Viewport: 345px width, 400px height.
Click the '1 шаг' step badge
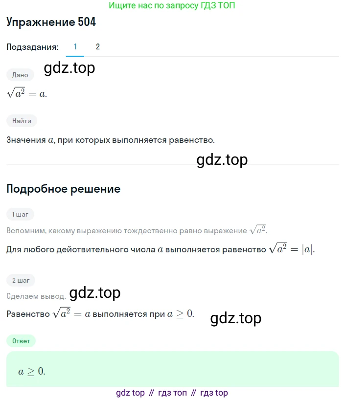(x=20, y=214)
